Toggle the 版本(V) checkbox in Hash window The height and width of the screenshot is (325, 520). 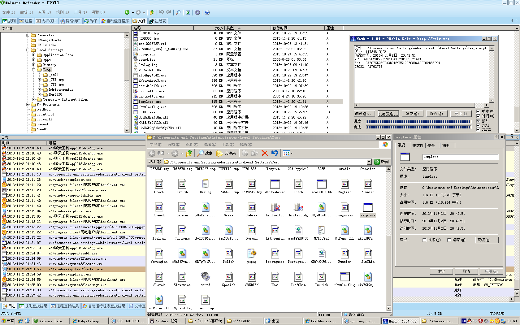point(479,111)
